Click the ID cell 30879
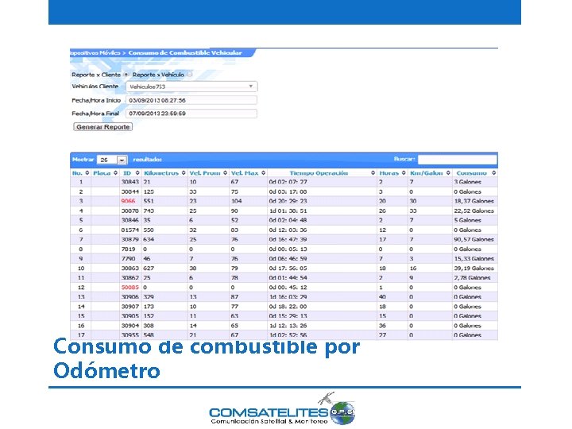 pos(129,239)
